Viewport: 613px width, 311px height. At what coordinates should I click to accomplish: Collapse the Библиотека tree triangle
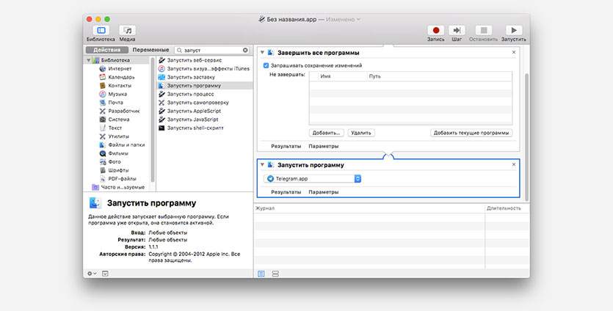(90, 59)
